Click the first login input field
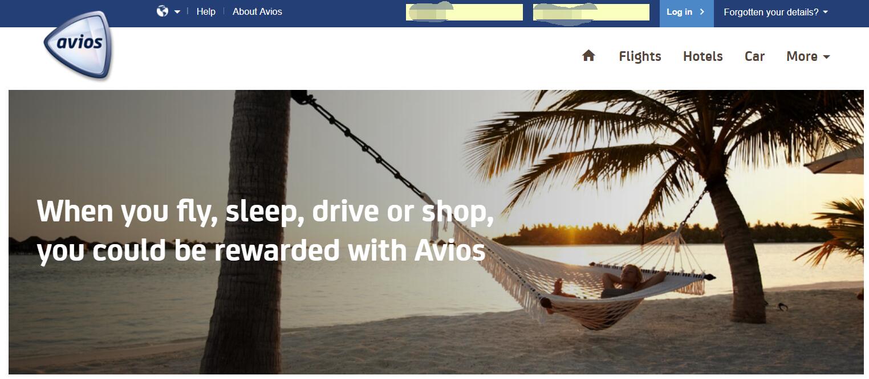This screenshot has height=379, width=869. click(464, 12)
